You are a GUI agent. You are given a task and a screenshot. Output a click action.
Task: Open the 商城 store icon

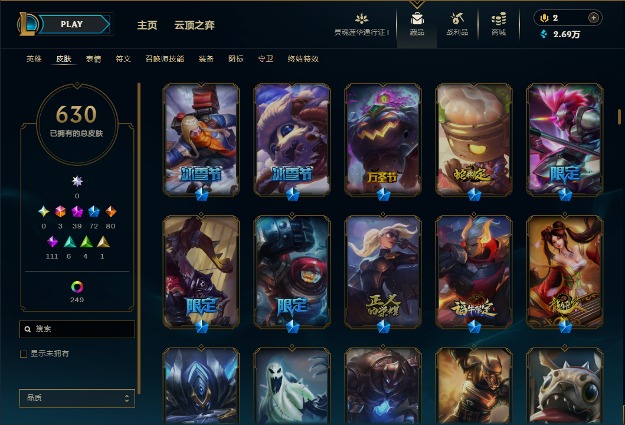(x=498, y=19)
